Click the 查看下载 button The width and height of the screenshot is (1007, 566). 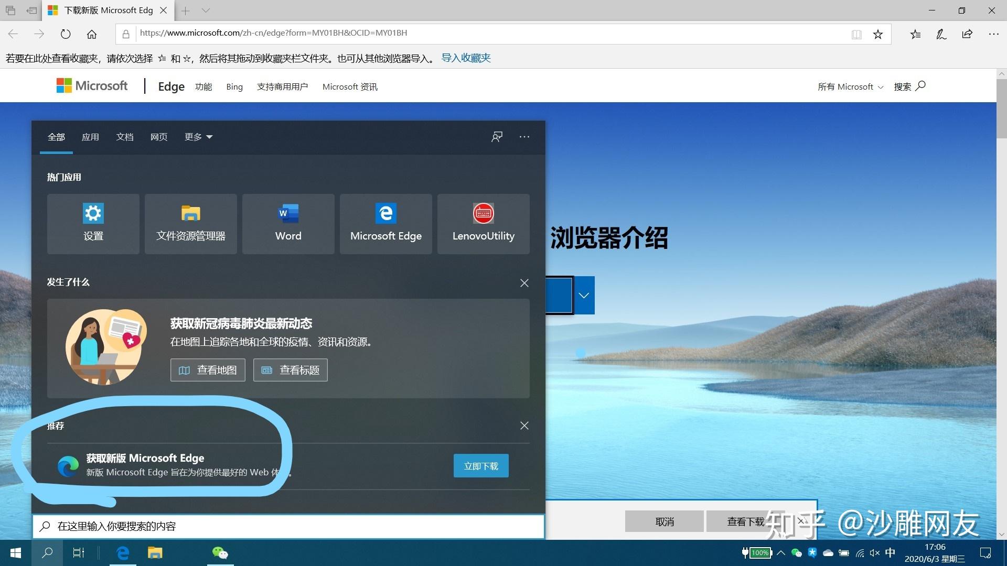pos(745,522)
